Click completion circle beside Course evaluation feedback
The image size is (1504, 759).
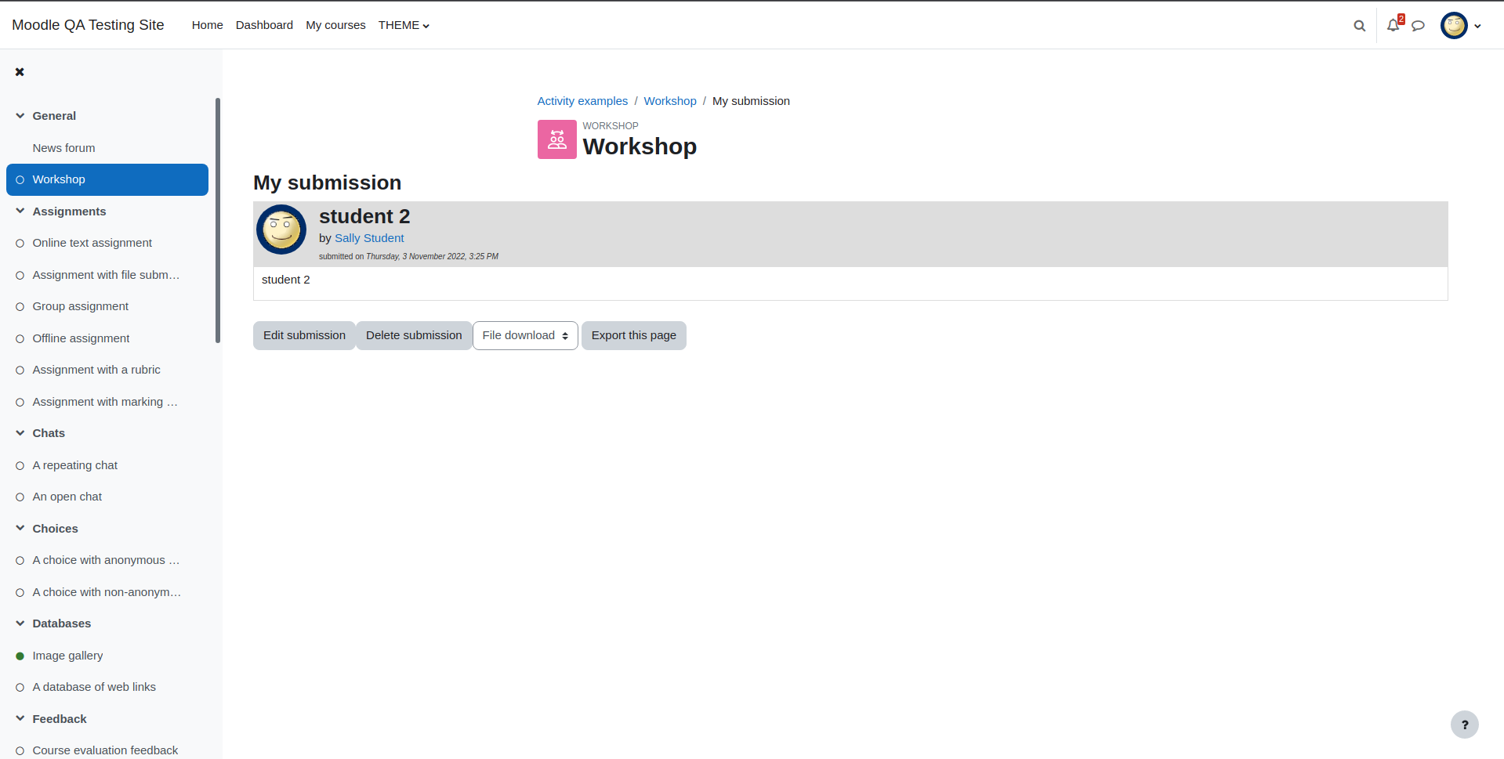pos(20,751)
